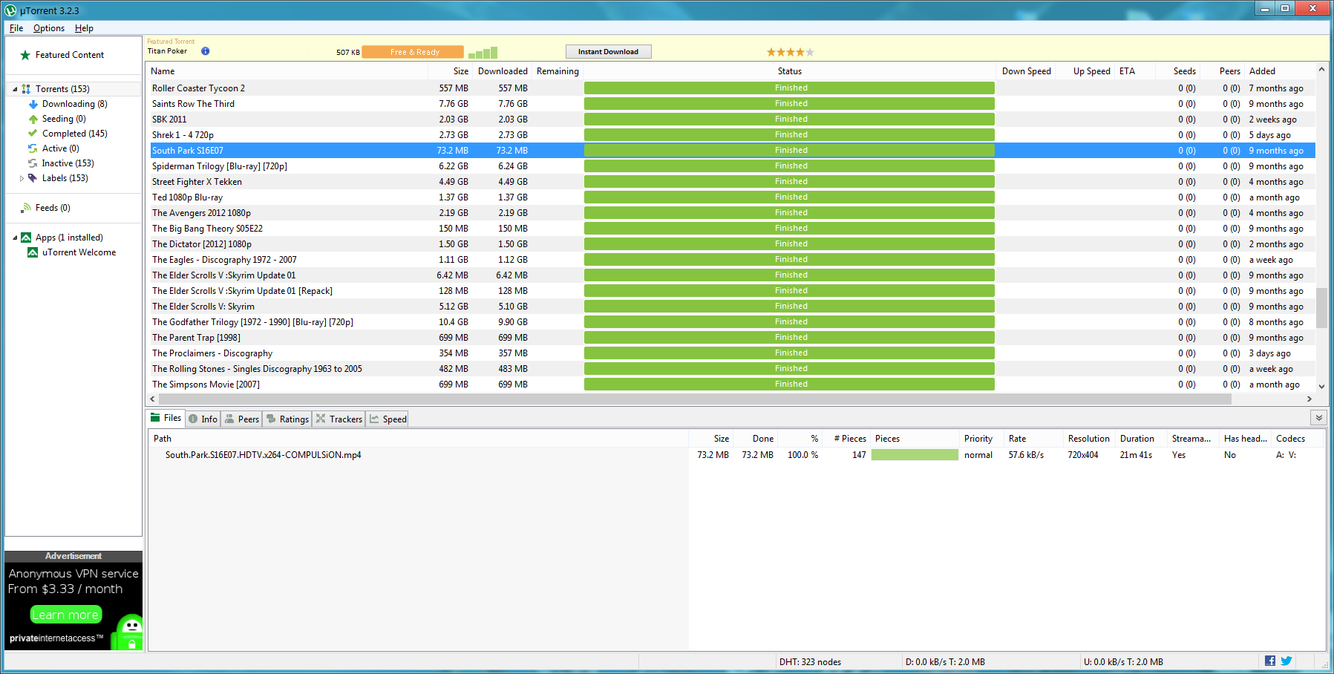
Task: Sort torrents by the Name column
Action: [x=287, y=71]
